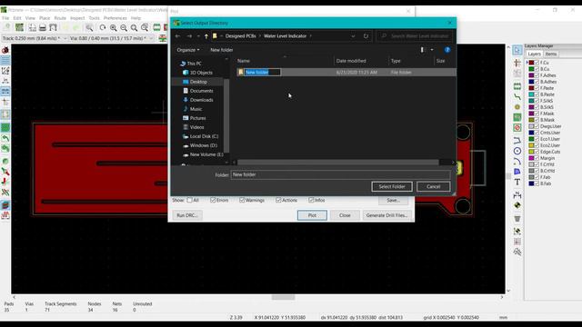Screen dimensions: 582x327
Task: Open the Help icon in file dialog
Action: 447,50
